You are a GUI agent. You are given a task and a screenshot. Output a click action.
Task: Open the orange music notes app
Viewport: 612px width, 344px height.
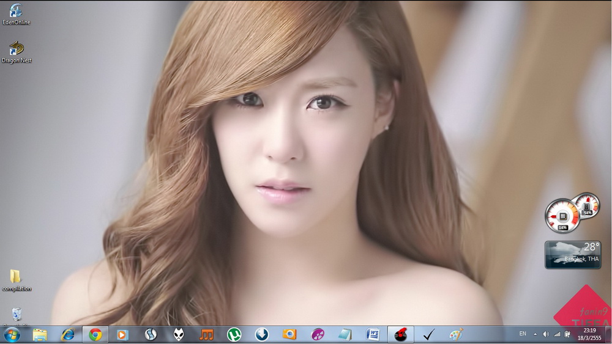coord(206,335)
